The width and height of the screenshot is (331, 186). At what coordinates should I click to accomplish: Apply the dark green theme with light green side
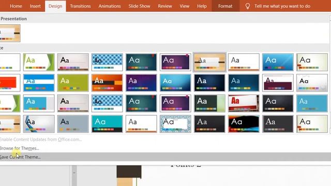(x=209, y=103)
